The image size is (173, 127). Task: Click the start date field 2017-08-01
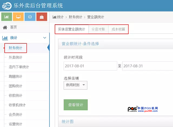pyautogui.click(x=90, y=66)
